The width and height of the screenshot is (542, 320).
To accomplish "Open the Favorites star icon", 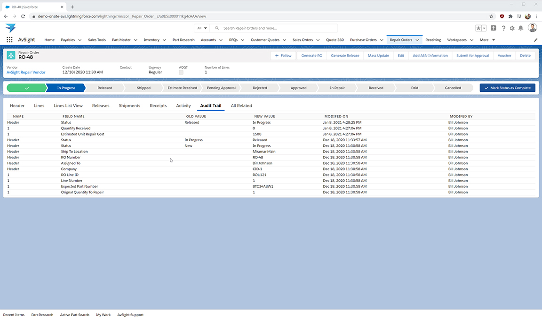I will [478, 28].
